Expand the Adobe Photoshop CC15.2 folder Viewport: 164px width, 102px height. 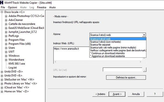[6, 16]
